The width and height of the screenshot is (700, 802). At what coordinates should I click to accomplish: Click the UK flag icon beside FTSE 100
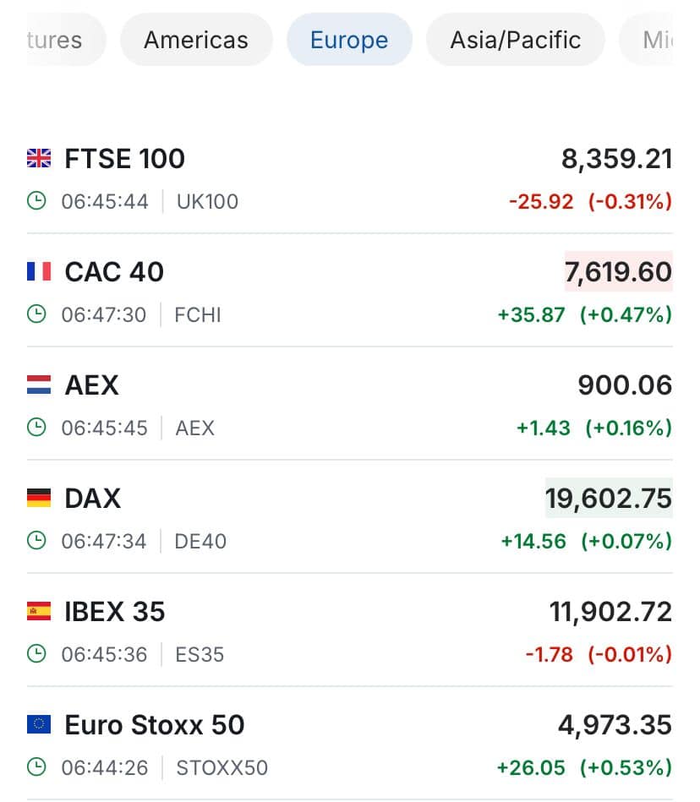pos(39,158)
